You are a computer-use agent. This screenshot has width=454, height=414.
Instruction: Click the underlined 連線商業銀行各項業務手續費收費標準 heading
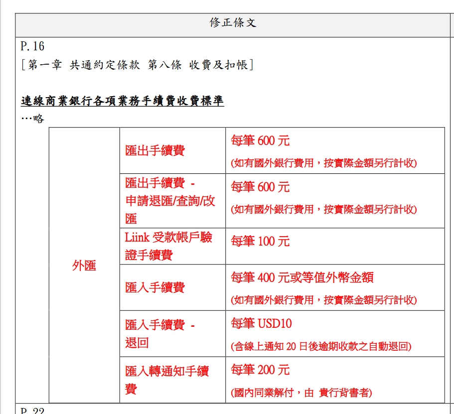[x=122, y=101]
